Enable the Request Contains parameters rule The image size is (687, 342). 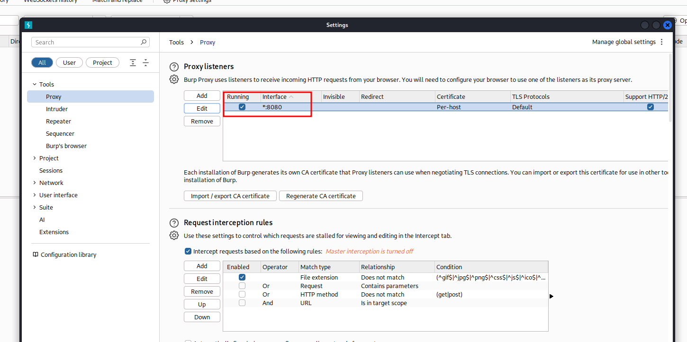click(x=242, y=286)
